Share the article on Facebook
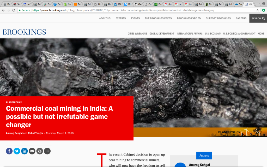Viewport: 267px width, 167px height. point(9,151)
